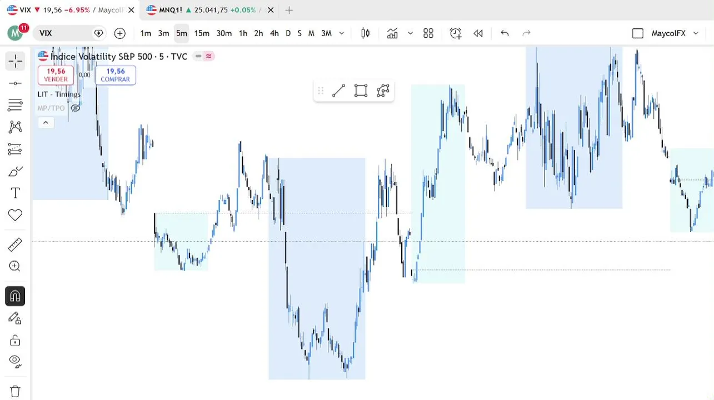Screen dimensions: 714x400
Task: Undo the last action
Action: (505, 33)
